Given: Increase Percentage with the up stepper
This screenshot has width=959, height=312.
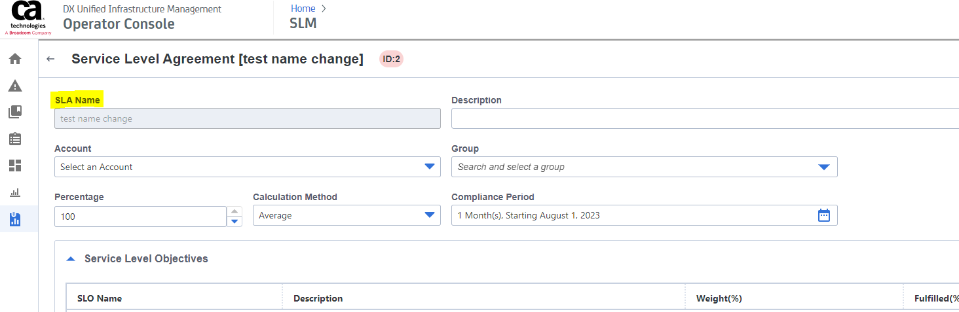Looking at the screenshot, I should point(235,211).
